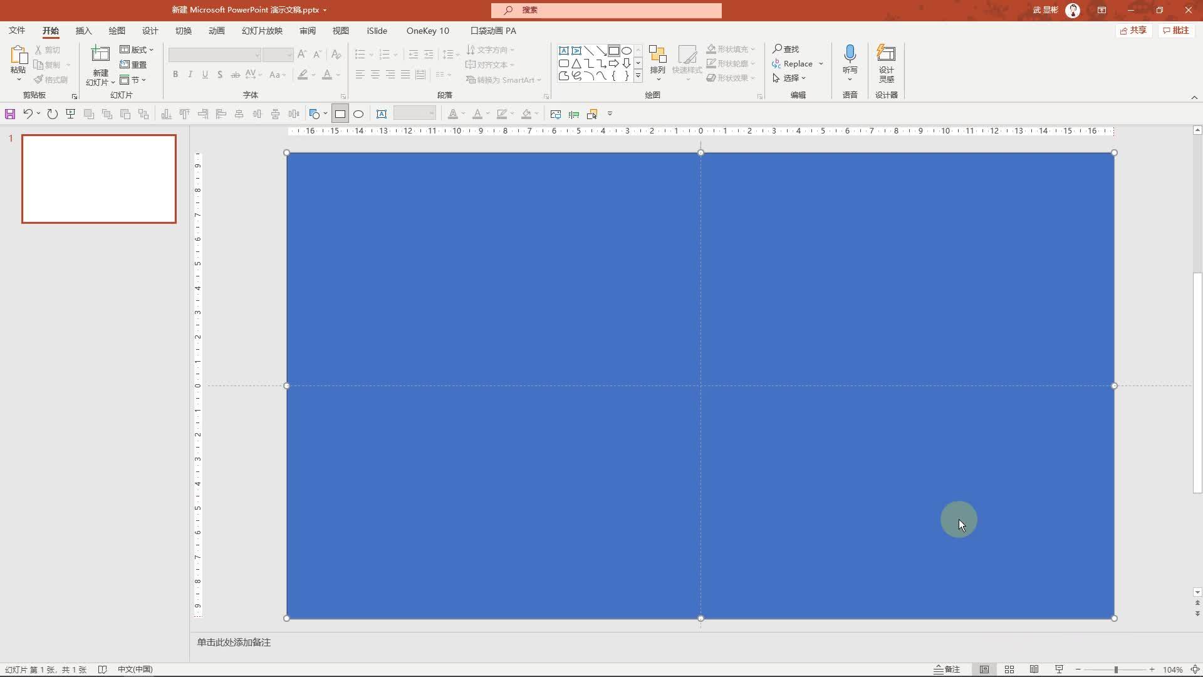Zoom out with the minus button
Image resolution: width=1203 pixels, height=677 pixels.
pos(1078,669)
